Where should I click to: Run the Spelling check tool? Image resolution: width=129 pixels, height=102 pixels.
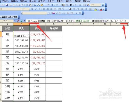tap(27, 5)
